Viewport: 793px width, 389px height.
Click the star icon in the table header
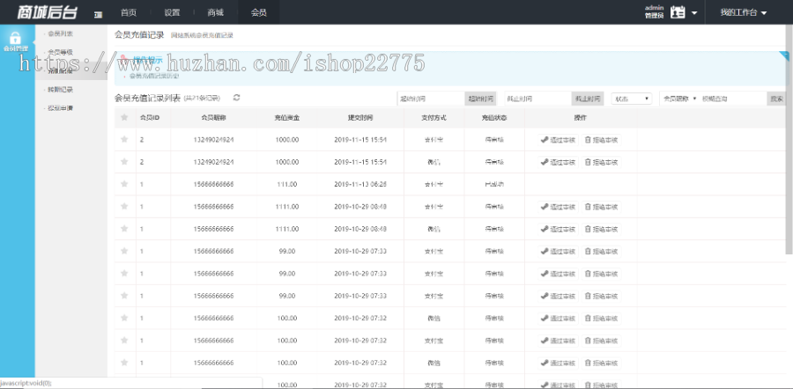tap(124, 117)
